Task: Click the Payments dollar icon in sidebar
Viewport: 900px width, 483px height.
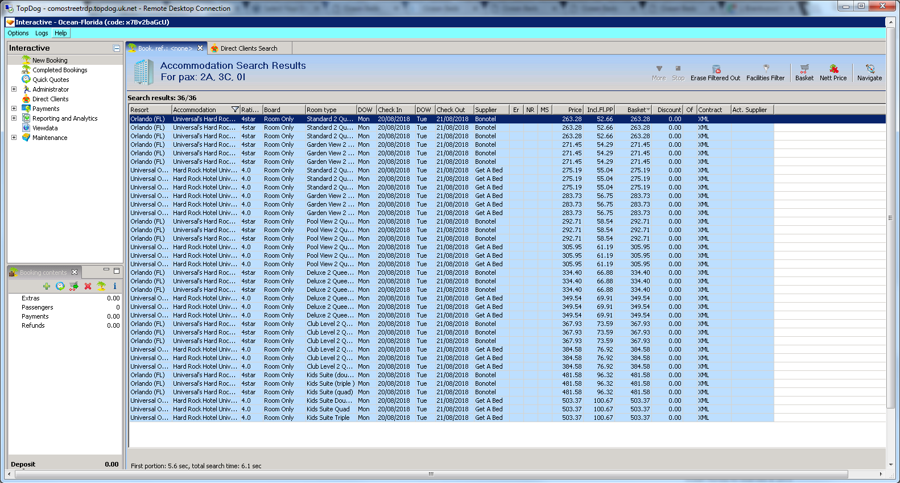Action: click(x=26, y=109)
